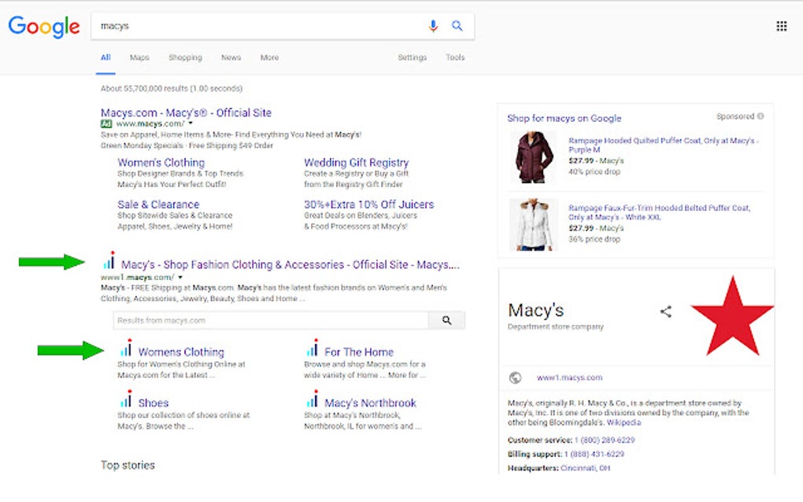
Task: Switch to the Maps tab
Action: [x=139, y=57]
